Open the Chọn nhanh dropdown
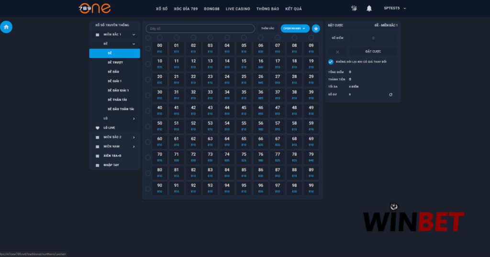The width and height of the screenshot is (490, 257). [x=295, y=28]
